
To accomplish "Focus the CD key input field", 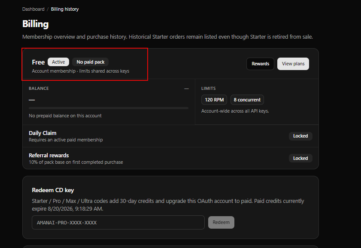I will (118, 222).
